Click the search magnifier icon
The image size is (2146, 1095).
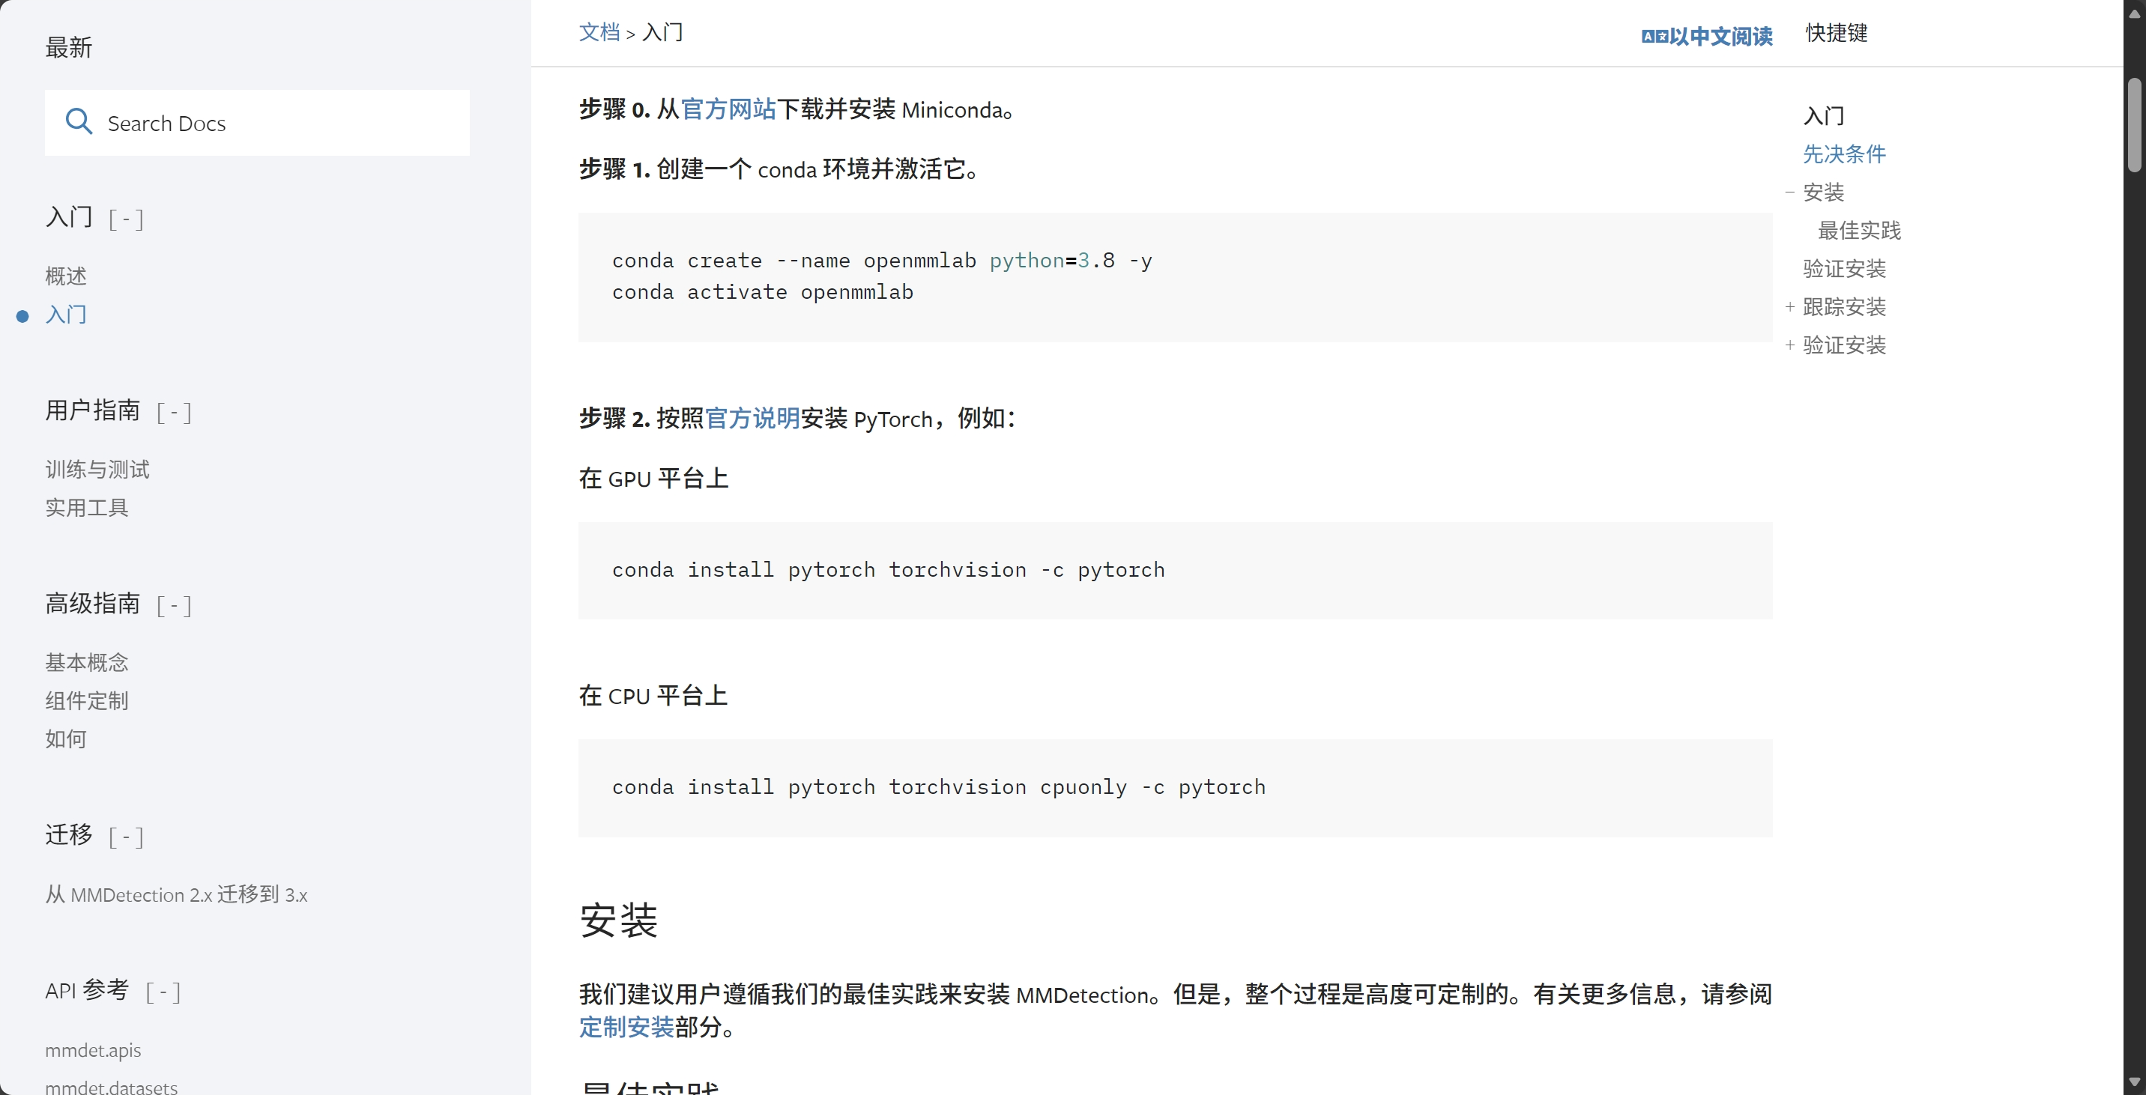[79, 121]
